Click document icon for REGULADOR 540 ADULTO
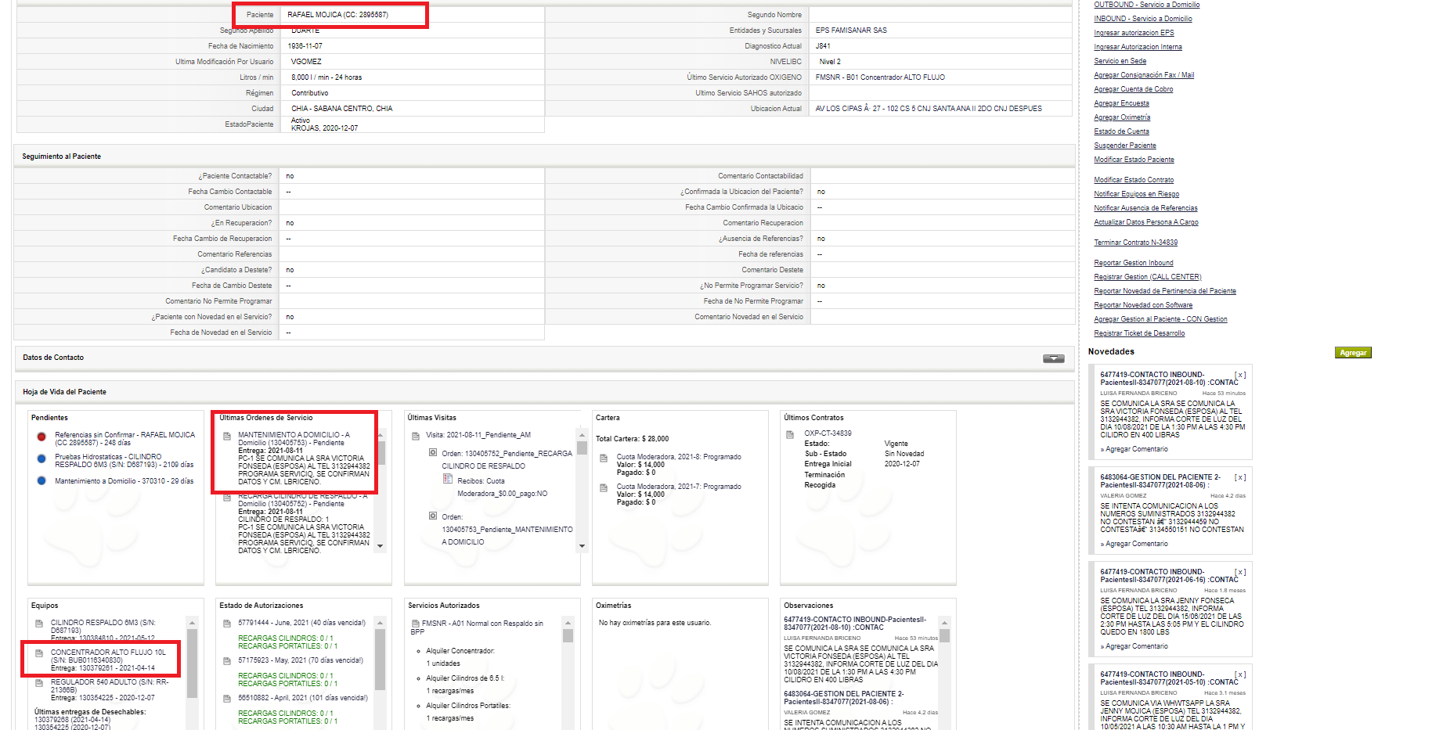 pyautogui.click(x=39, y=683)
